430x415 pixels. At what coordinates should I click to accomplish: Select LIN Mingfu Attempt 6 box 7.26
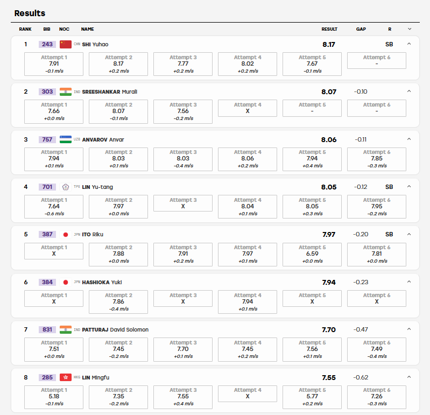click(x=377, y=397)
